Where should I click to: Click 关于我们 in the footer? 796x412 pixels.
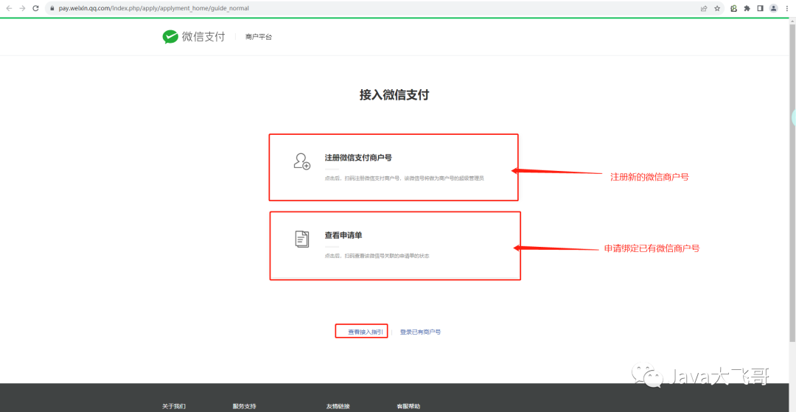click(174, 406)
